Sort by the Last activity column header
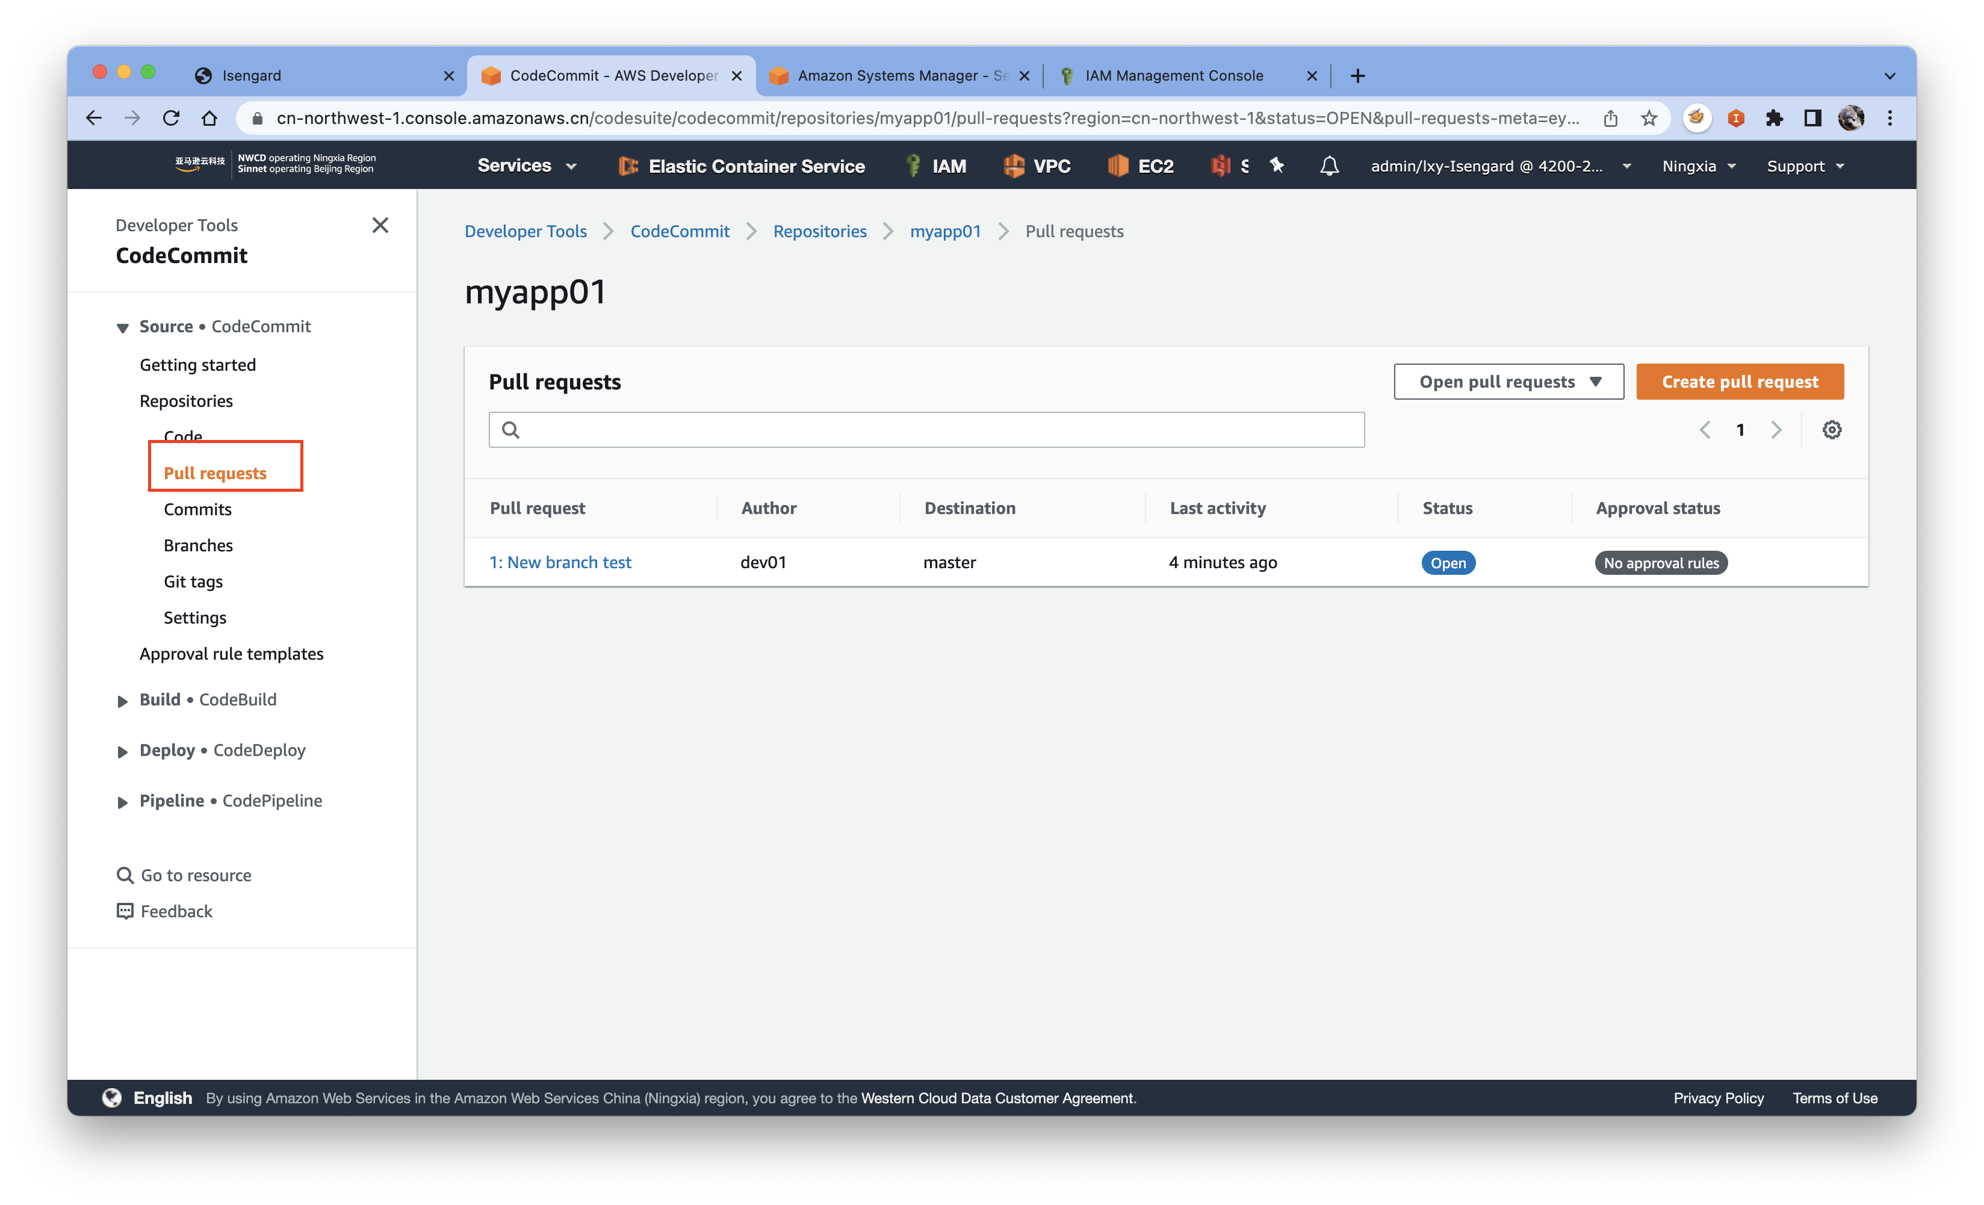Image resolution: width=1984 pixels, height=1205 pixels. [x=1218, y=509]
